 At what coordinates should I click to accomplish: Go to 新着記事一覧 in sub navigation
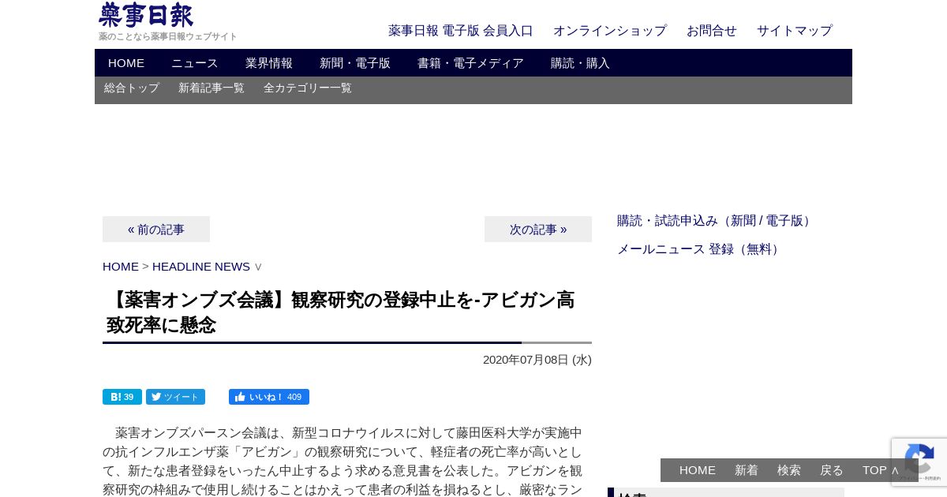coord(211,88)
